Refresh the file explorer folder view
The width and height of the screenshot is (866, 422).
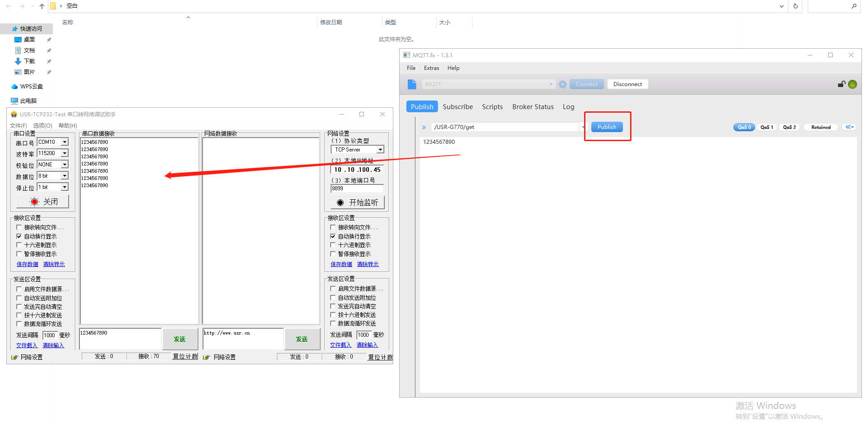click(795, 6)
